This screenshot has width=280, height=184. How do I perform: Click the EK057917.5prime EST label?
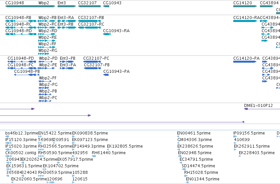tap(75, 159)
